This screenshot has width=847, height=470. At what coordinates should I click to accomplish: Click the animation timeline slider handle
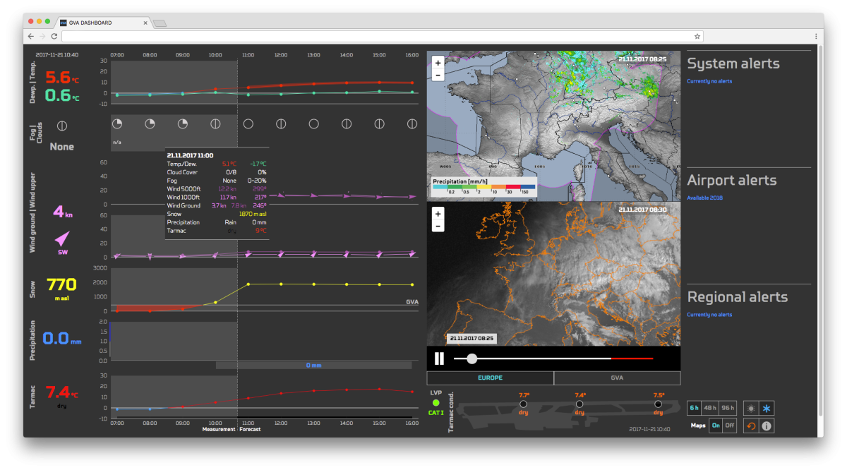[x=471, y=358]
